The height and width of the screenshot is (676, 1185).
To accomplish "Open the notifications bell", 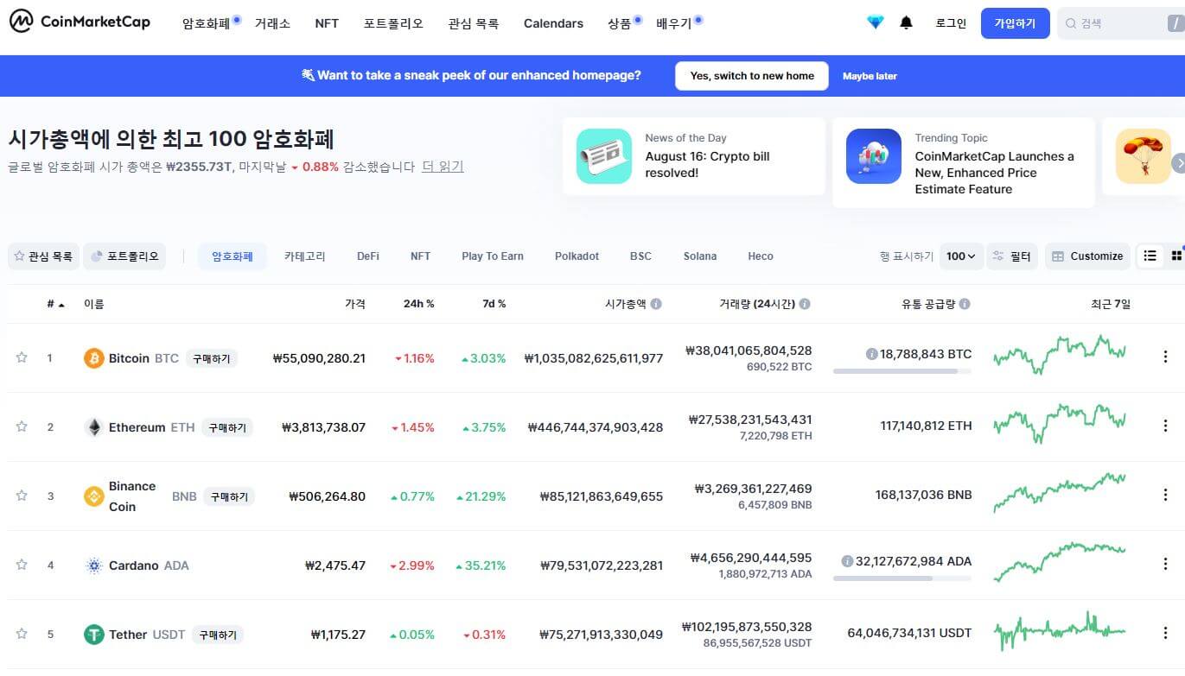I will (x=906, y=23).
